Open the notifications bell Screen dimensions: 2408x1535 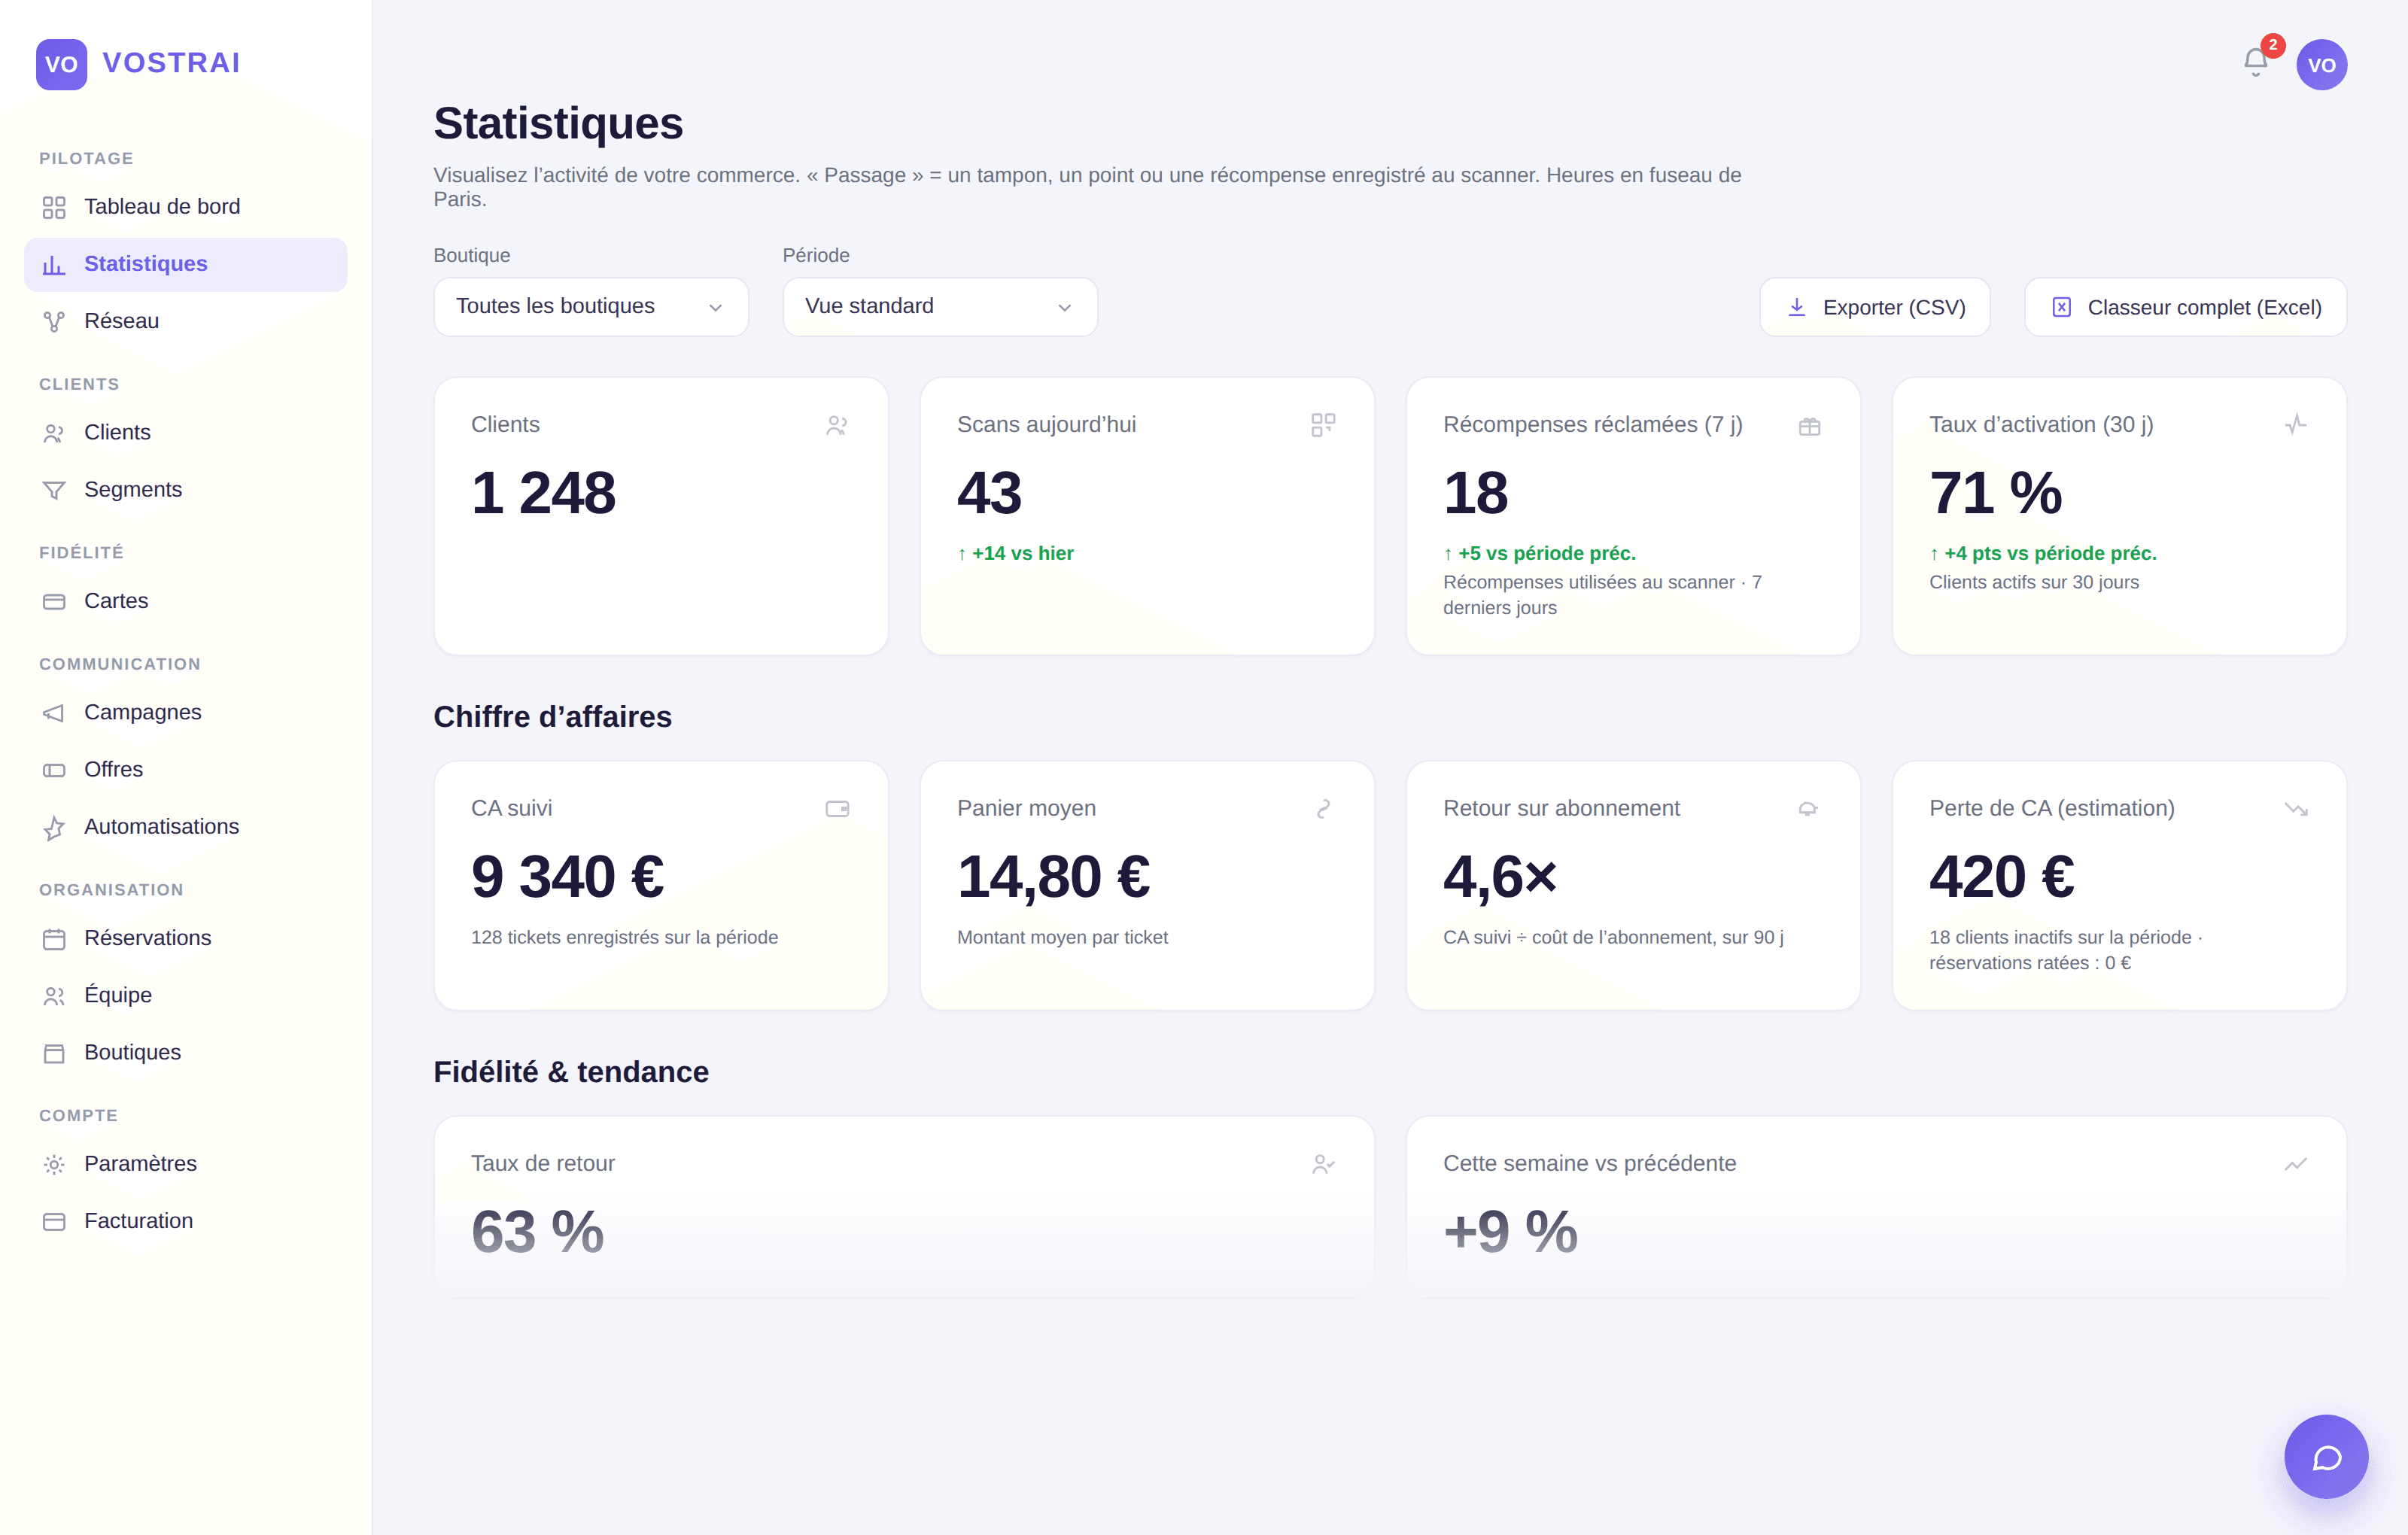(x=2255, y=63)
